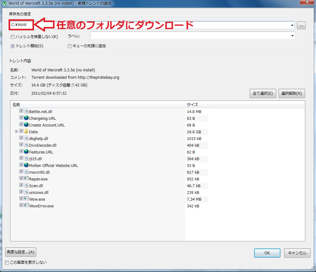Uncheck the Wow.exe file checkbox
Viewport: 316px width, 272px height.
pos(21,198)
